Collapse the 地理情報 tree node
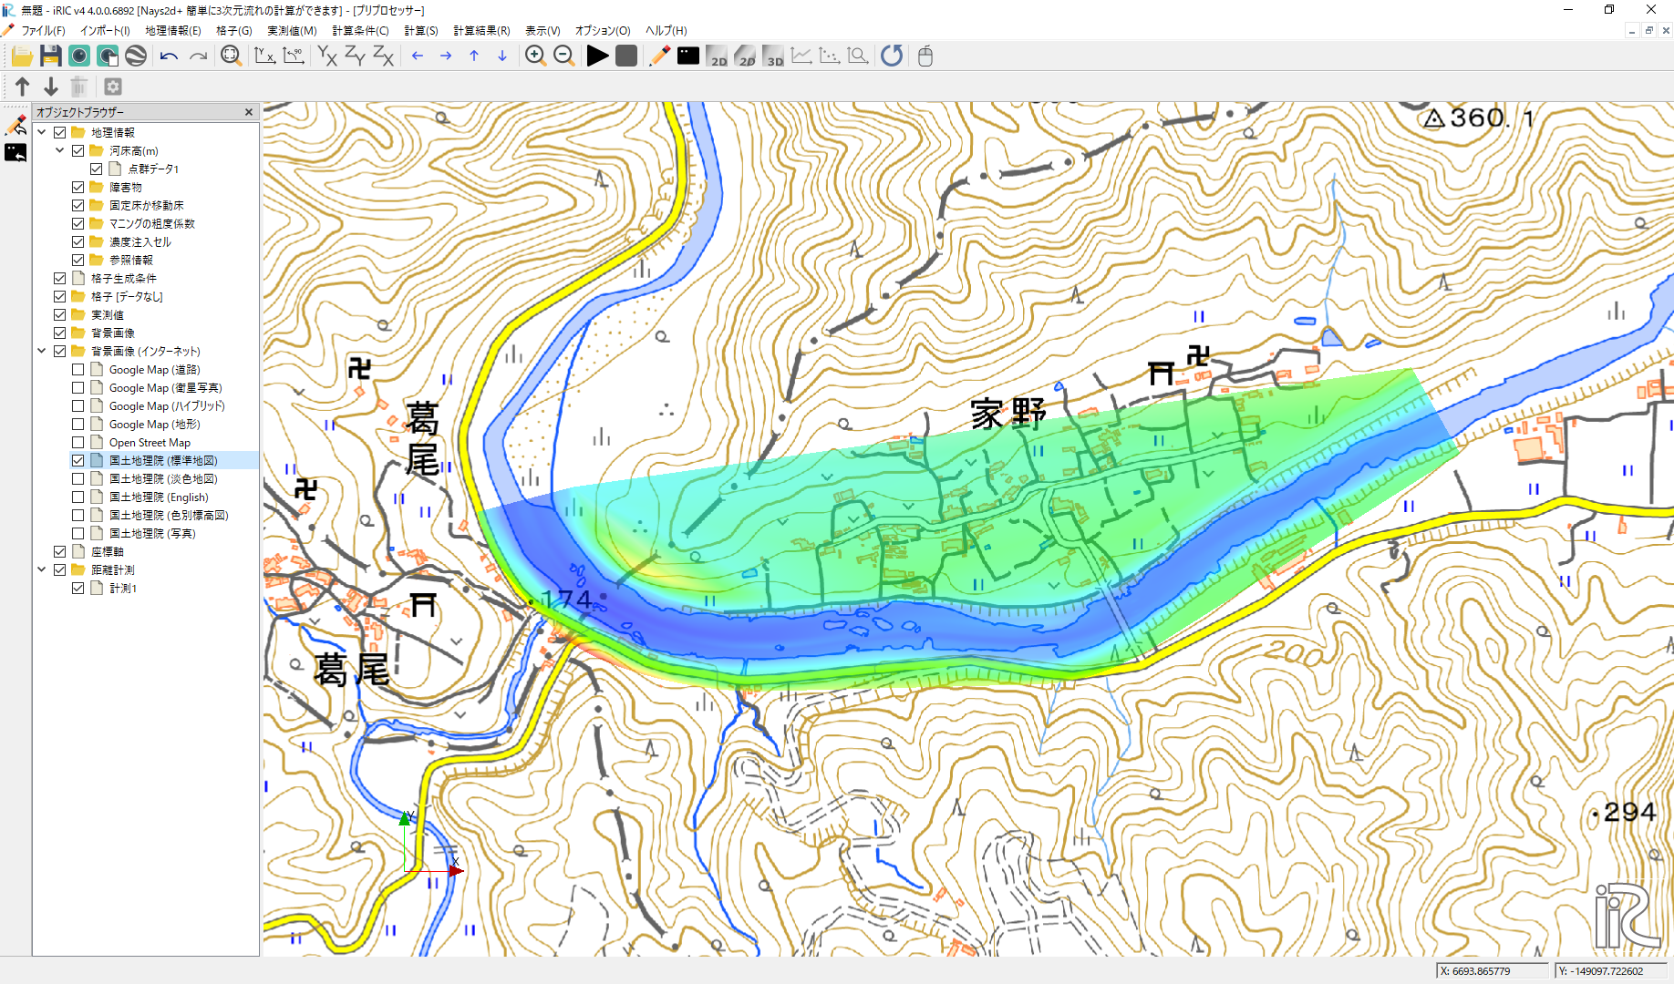The image size is (1674, 984). point(42,133)
